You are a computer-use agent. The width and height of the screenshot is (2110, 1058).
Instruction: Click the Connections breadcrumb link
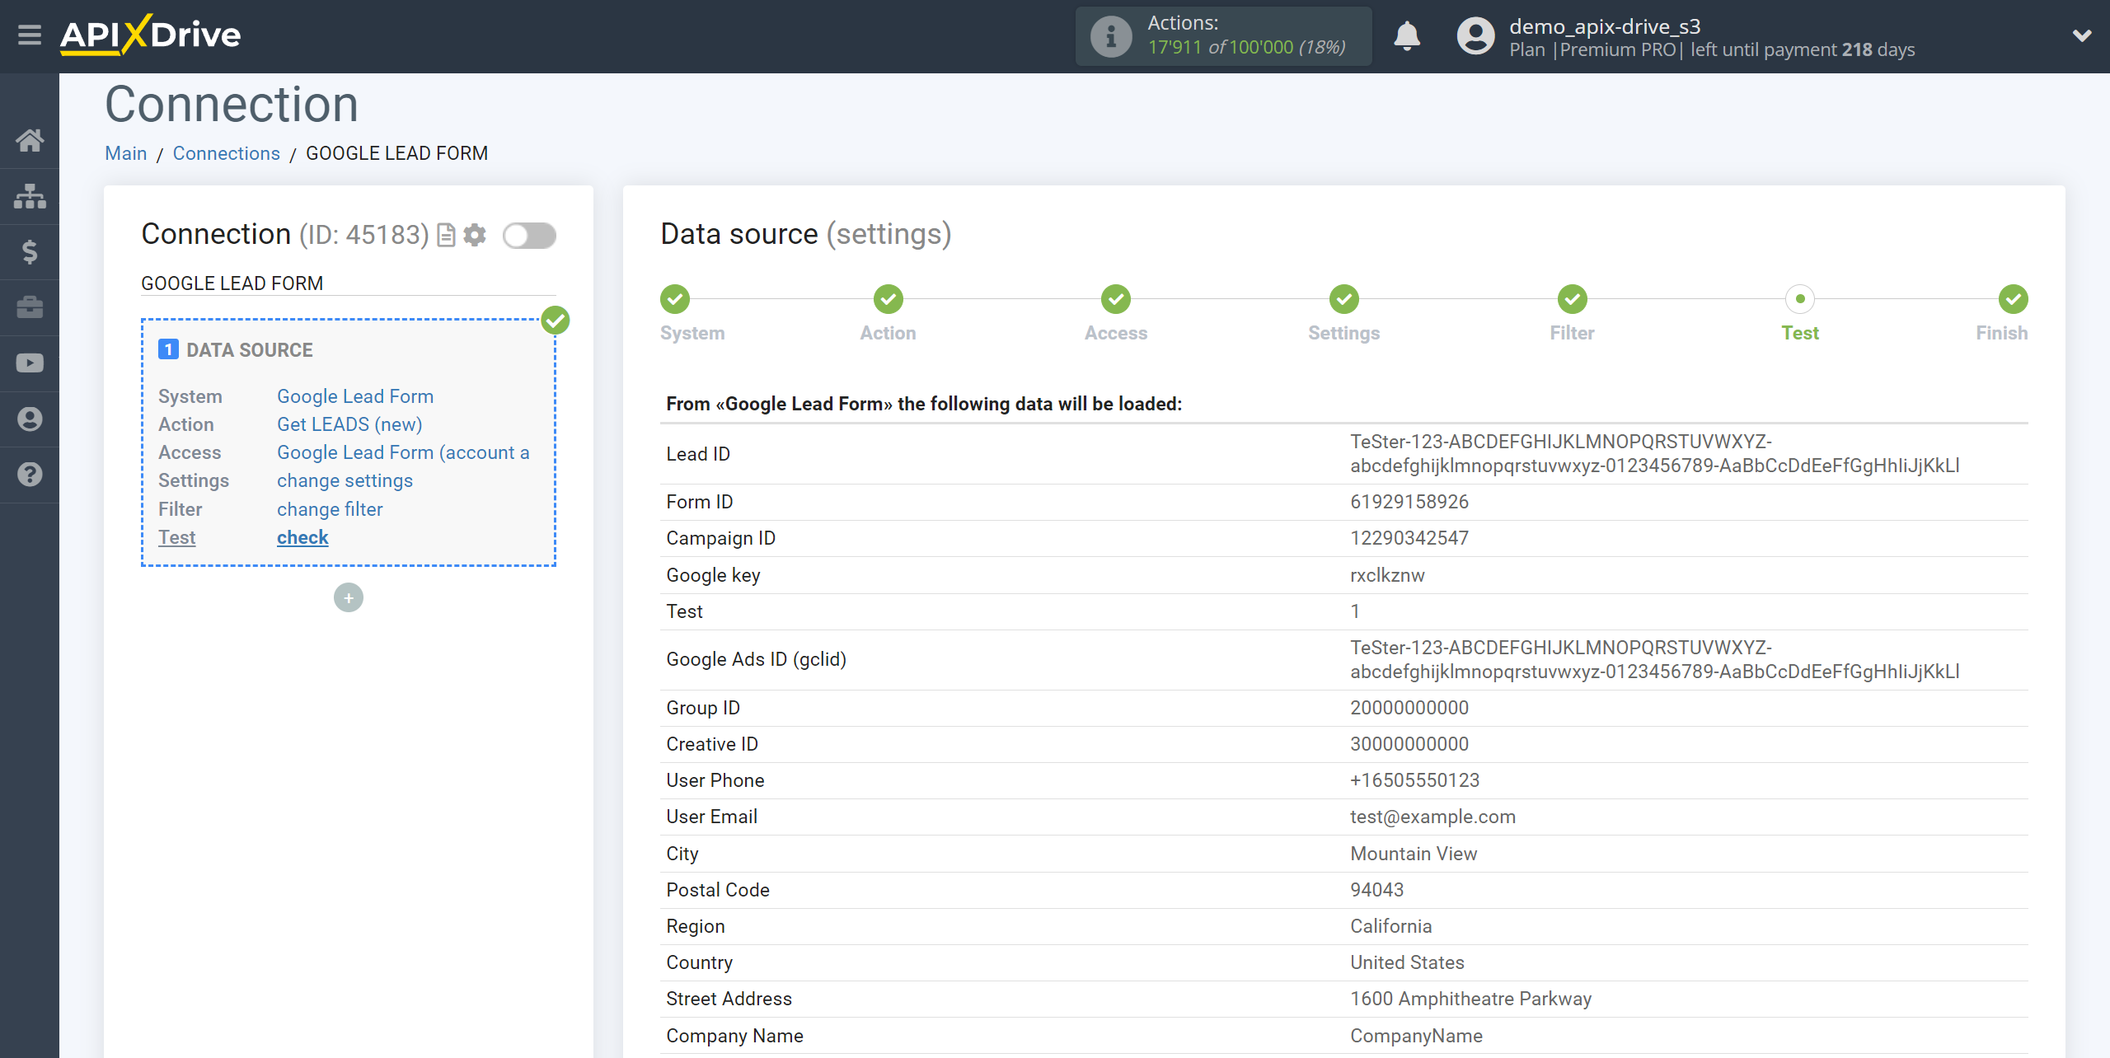pyautogui.click(x=227, y=152)
